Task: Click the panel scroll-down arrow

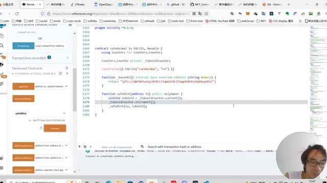Action: click(x=75, y=172)
